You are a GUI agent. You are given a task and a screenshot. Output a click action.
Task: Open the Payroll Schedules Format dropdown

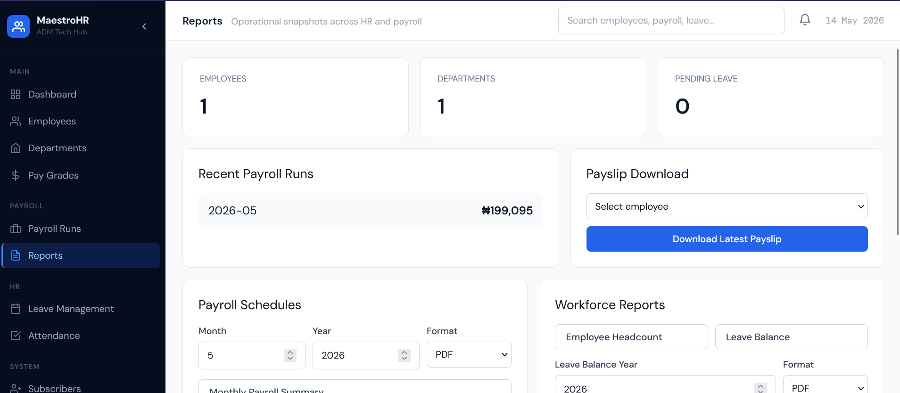point(469,354)
